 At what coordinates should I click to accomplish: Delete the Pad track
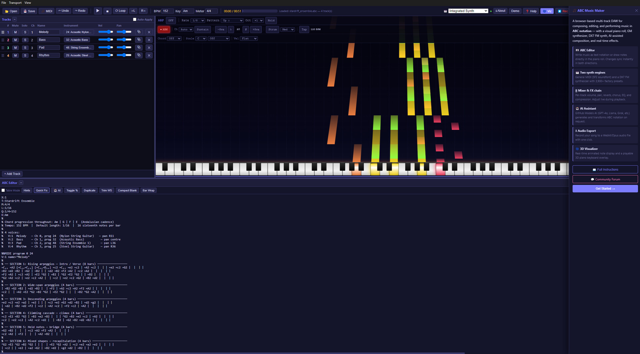point(149,48)
